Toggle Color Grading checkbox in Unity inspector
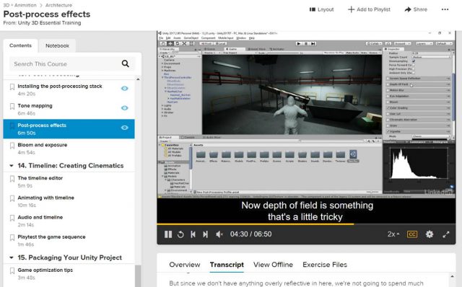The image size is (462, 287). click(x=388, y=108)
